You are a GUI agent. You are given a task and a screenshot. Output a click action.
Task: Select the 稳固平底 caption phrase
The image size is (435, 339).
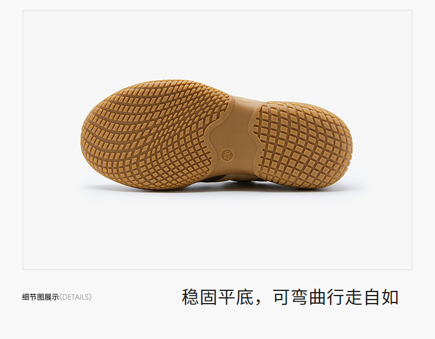point(217,297)
